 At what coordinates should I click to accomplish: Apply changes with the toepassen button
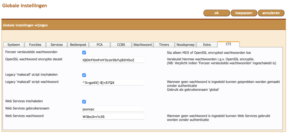244,13
